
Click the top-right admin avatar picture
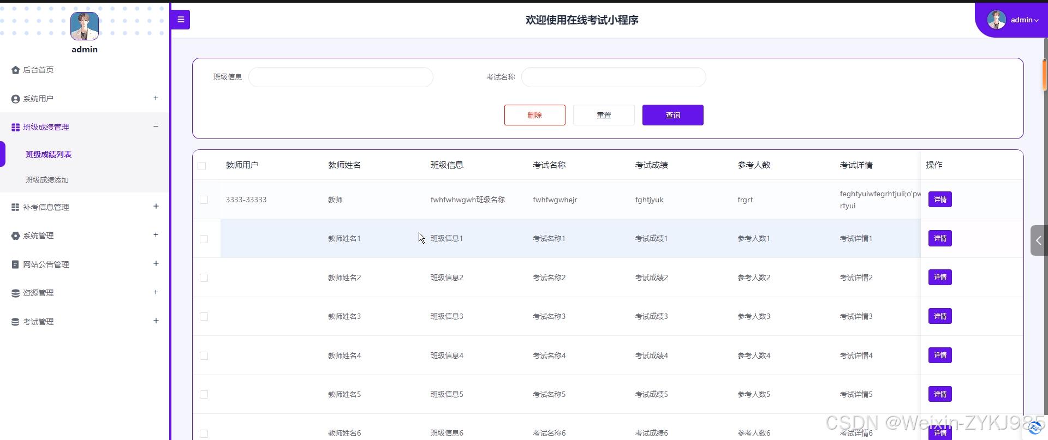[997, 20]
